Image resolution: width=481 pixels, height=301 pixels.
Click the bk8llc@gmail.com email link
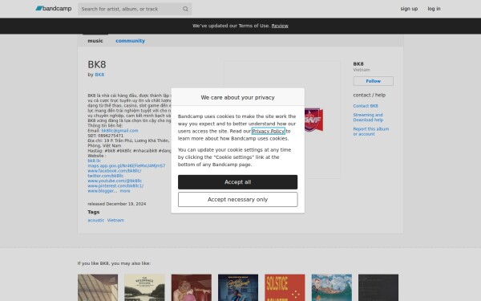coord(119,131)
